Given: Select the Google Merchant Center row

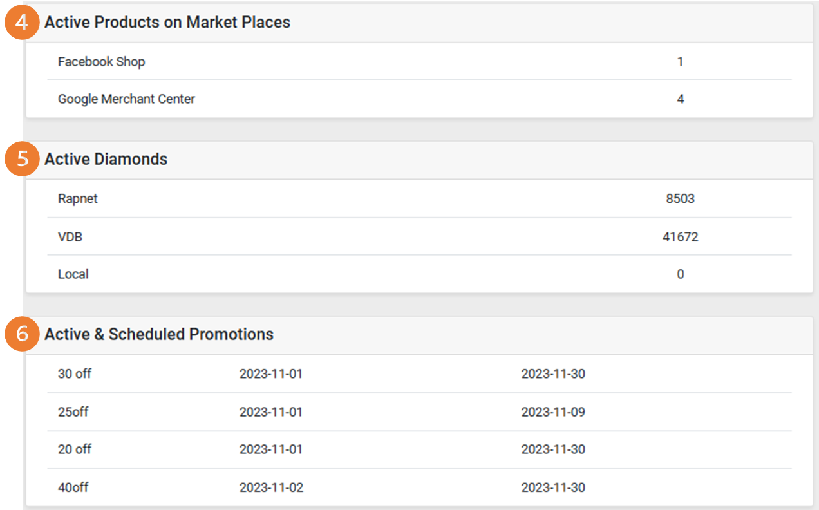Looking at the screenshot, I should pos(126,99).
